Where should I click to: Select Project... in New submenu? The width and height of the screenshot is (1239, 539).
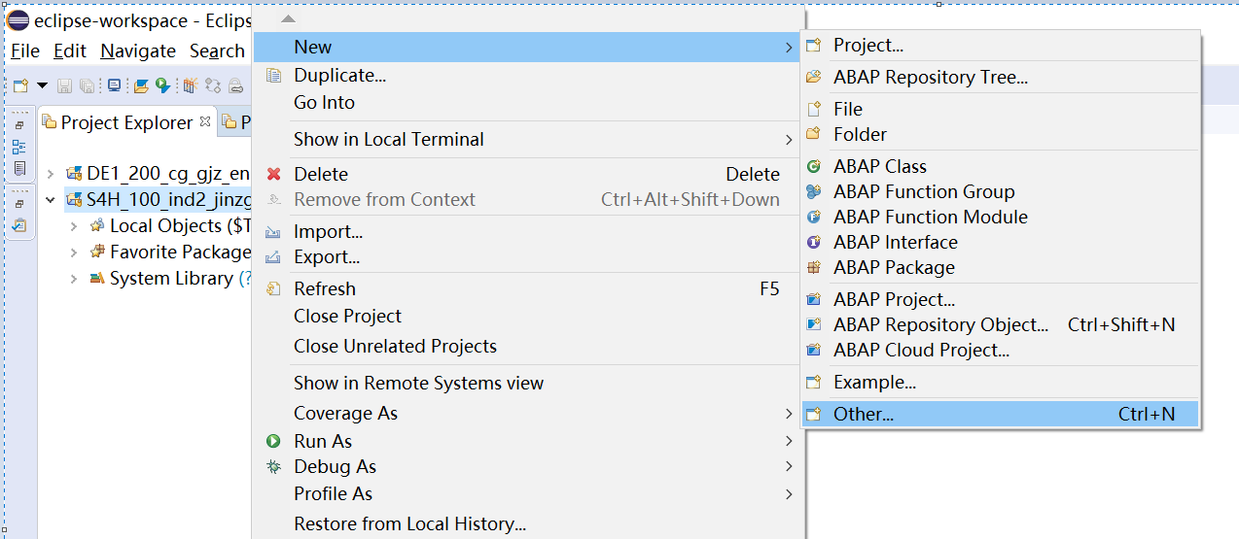1000,45
